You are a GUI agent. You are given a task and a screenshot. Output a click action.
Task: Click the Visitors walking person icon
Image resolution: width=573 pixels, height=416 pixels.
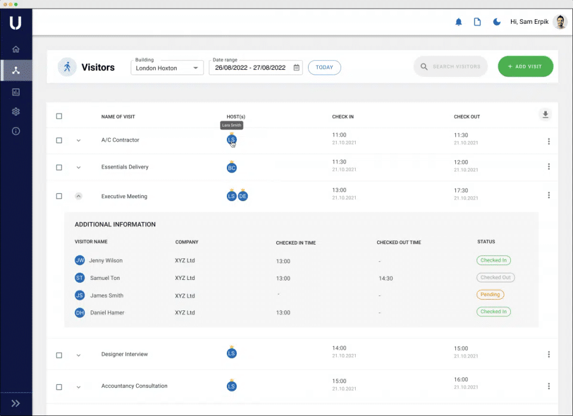tap(67, 67)
